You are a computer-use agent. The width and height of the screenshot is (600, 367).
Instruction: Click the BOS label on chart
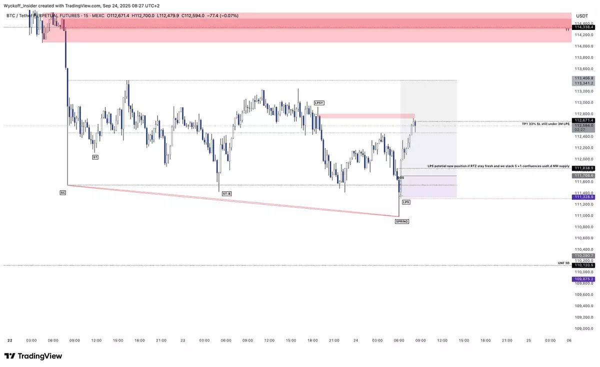click(400, 178)
